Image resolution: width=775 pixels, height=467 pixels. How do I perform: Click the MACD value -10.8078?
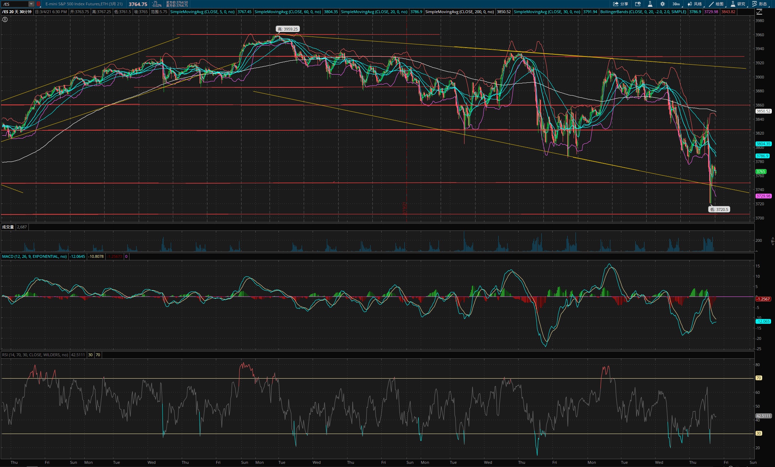tap(96, 256)
